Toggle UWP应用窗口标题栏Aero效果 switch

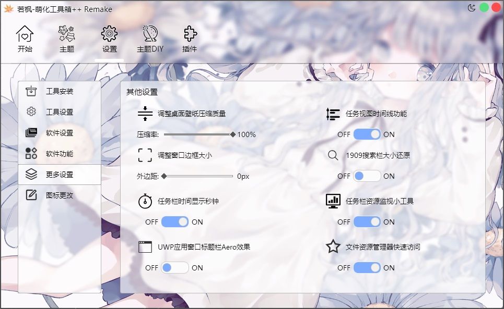point(175,268)
